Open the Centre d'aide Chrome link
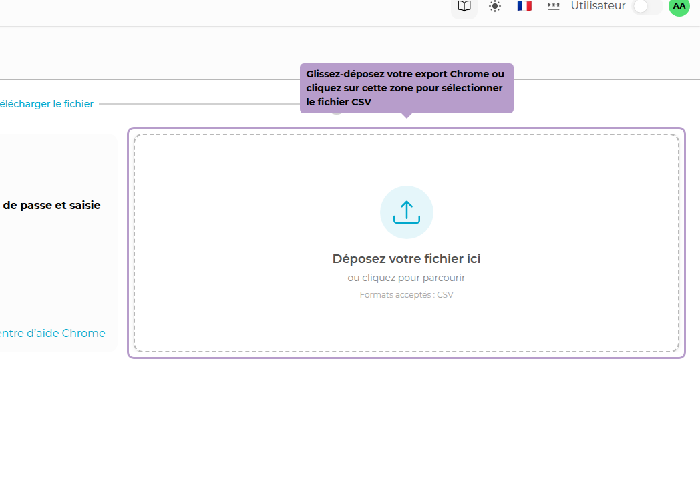Image resolution: width=700 pixels, height=486 pixels. [x=52, y=333]
